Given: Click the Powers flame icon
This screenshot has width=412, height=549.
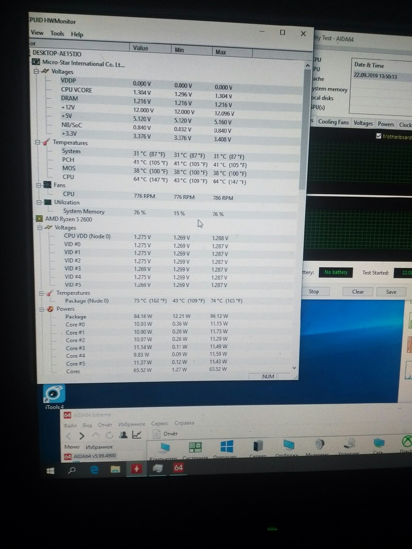Looking at the screenshot, I should pos(50,309).
